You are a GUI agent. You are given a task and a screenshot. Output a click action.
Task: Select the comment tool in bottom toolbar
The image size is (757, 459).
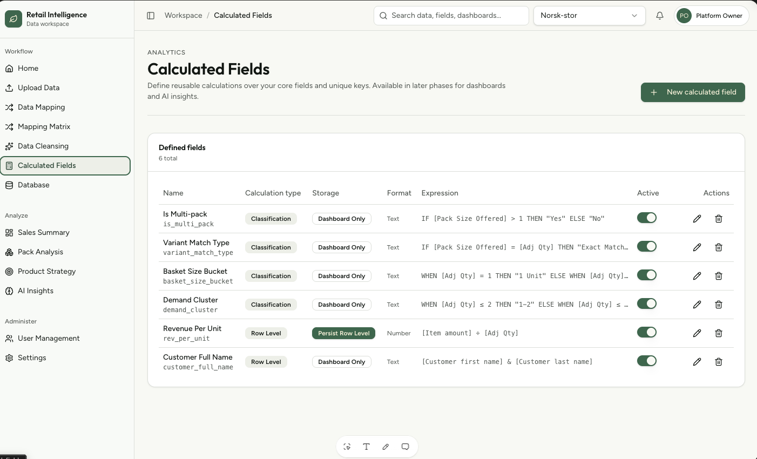(405, 447)
